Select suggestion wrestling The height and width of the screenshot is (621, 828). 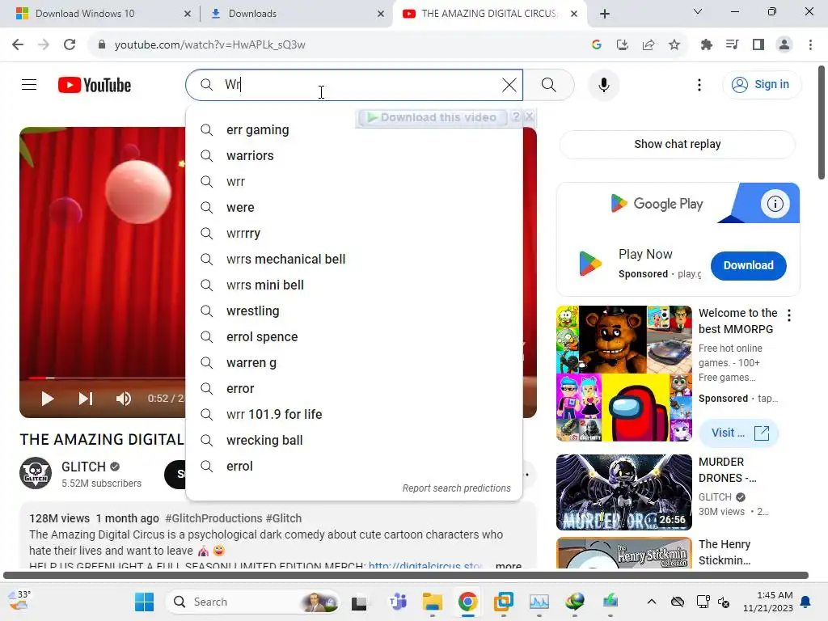click(354, 311)
